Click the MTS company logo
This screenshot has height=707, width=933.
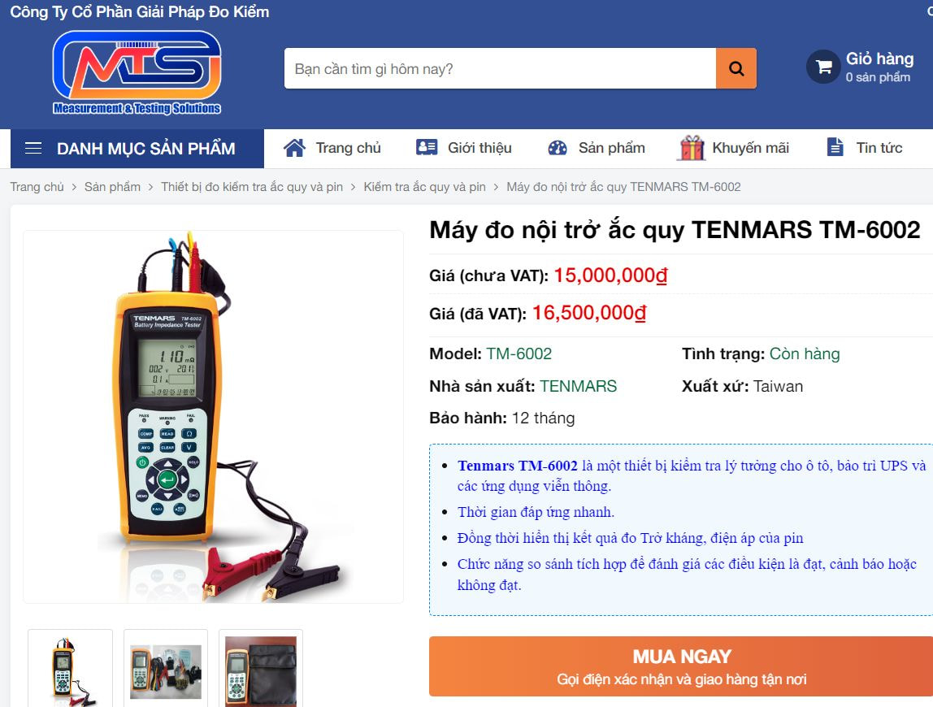[137, 72]
